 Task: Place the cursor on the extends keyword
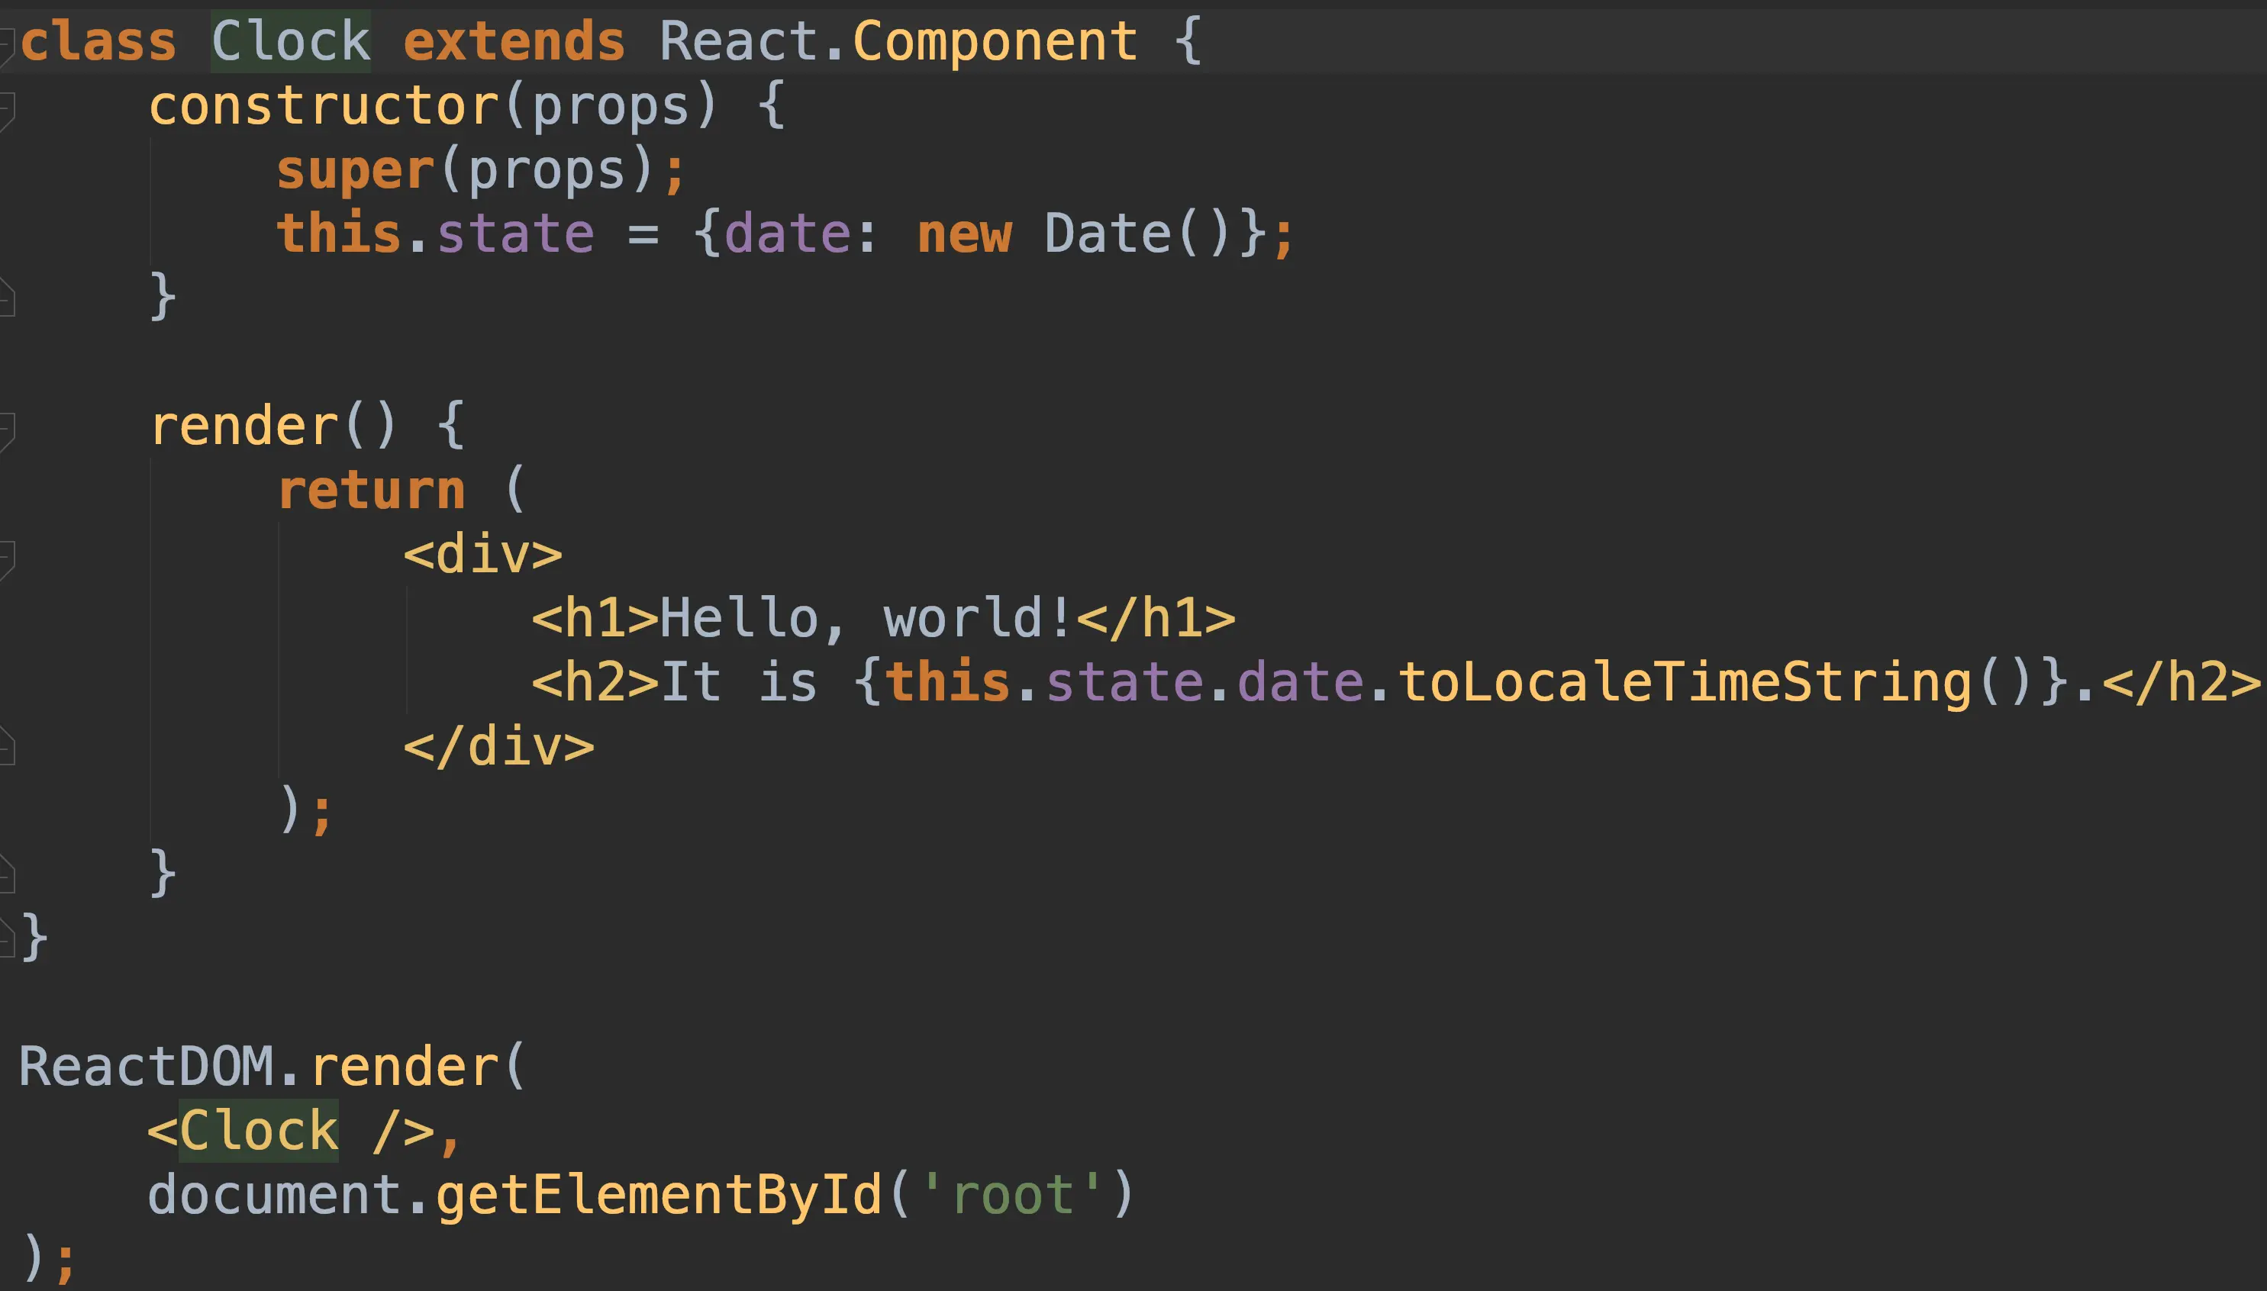[514, 42]
